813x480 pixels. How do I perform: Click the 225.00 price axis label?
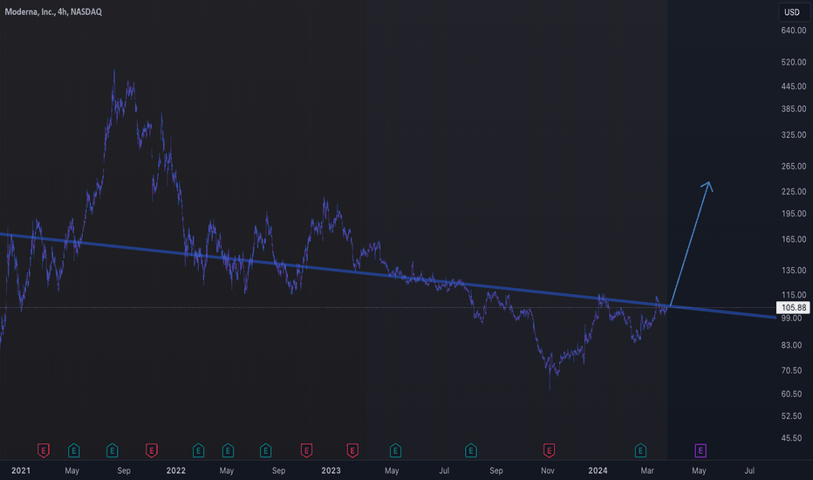click(x=794, y=191)
